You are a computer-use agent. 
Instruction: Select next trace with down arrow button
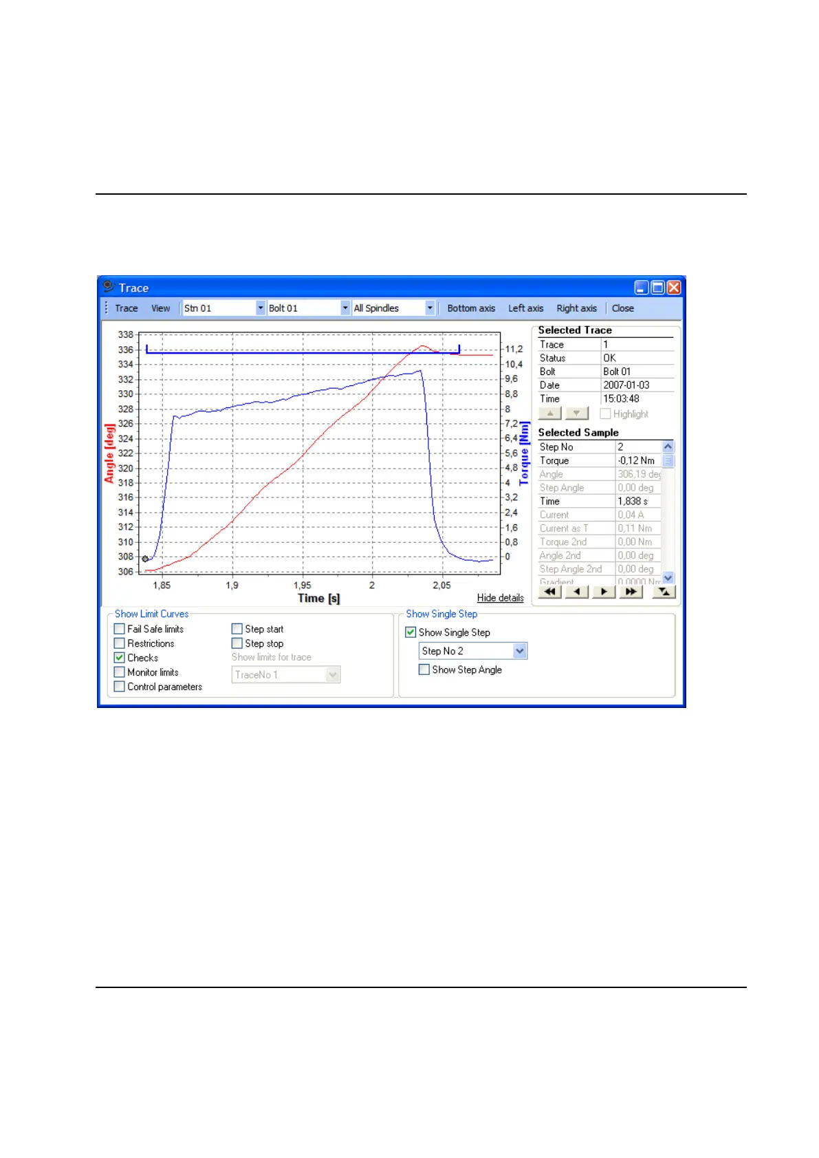577,414
